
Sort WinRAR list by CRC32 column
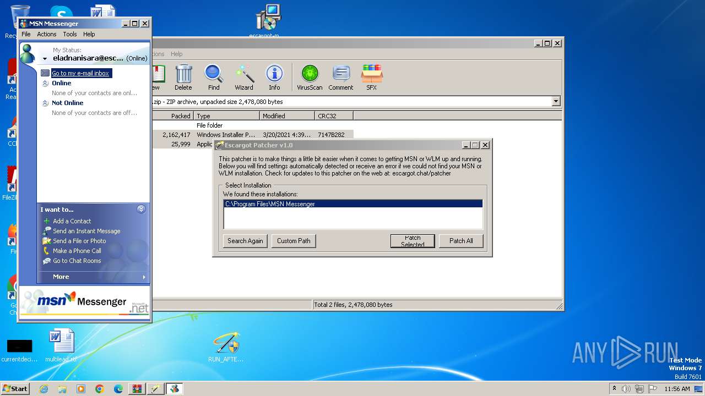point(334,116)
